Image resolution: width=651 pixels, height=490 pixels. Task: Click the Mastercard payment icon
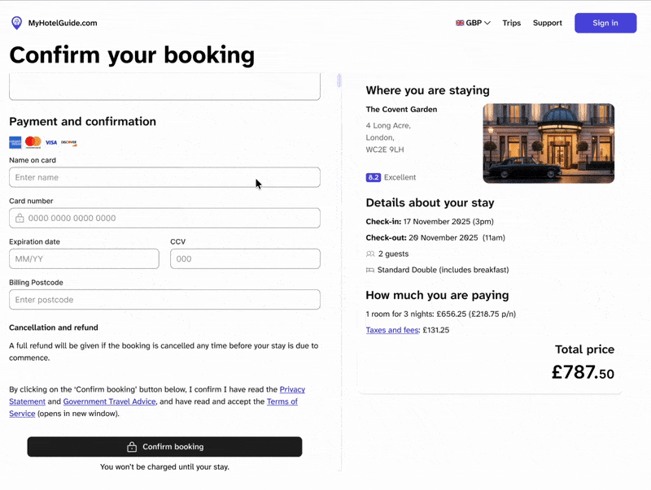click(33, 142)
